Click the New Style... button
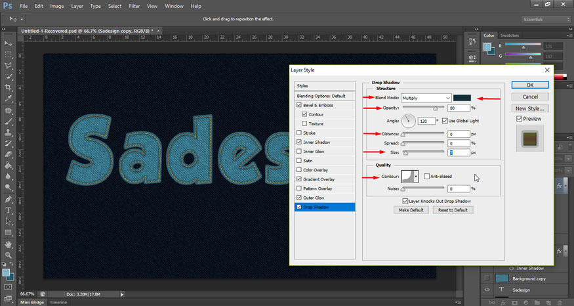Screen dimensions: 574x306 click(x=530, y=108)
